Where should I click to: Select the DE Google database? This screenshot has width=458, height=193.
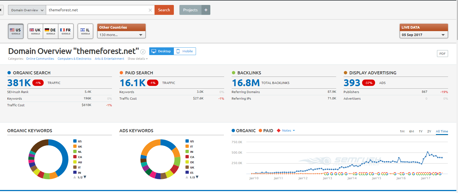[x=51, y=31]
